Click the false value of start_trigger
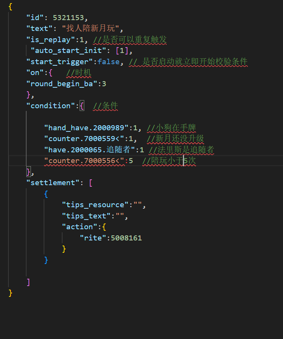This screenshot has height=339, width=283. [x=108, y=61]
